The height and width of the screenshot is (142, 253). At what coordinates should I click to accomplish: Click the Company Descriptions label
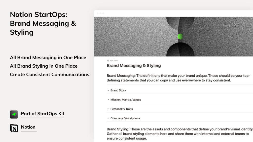125,118
